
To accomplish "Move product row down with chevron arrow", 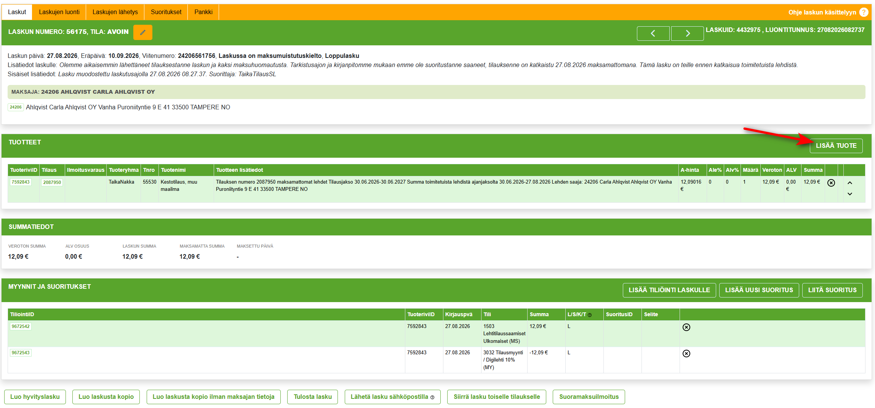I will [849, 194].
